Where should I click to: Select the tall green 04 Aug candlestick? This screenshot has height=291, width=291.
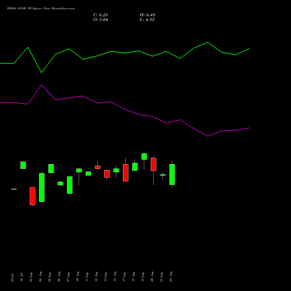click(x=42, y=187)
